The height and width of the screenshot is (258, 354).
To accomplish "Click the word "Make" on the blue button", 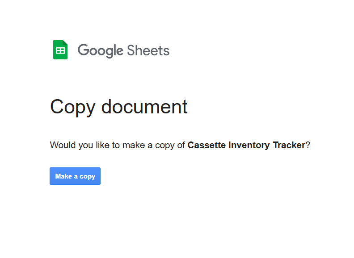I will (x=63, y=176).
